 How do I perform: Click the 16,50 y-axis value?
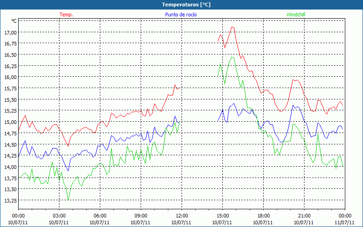pos(10,55)
